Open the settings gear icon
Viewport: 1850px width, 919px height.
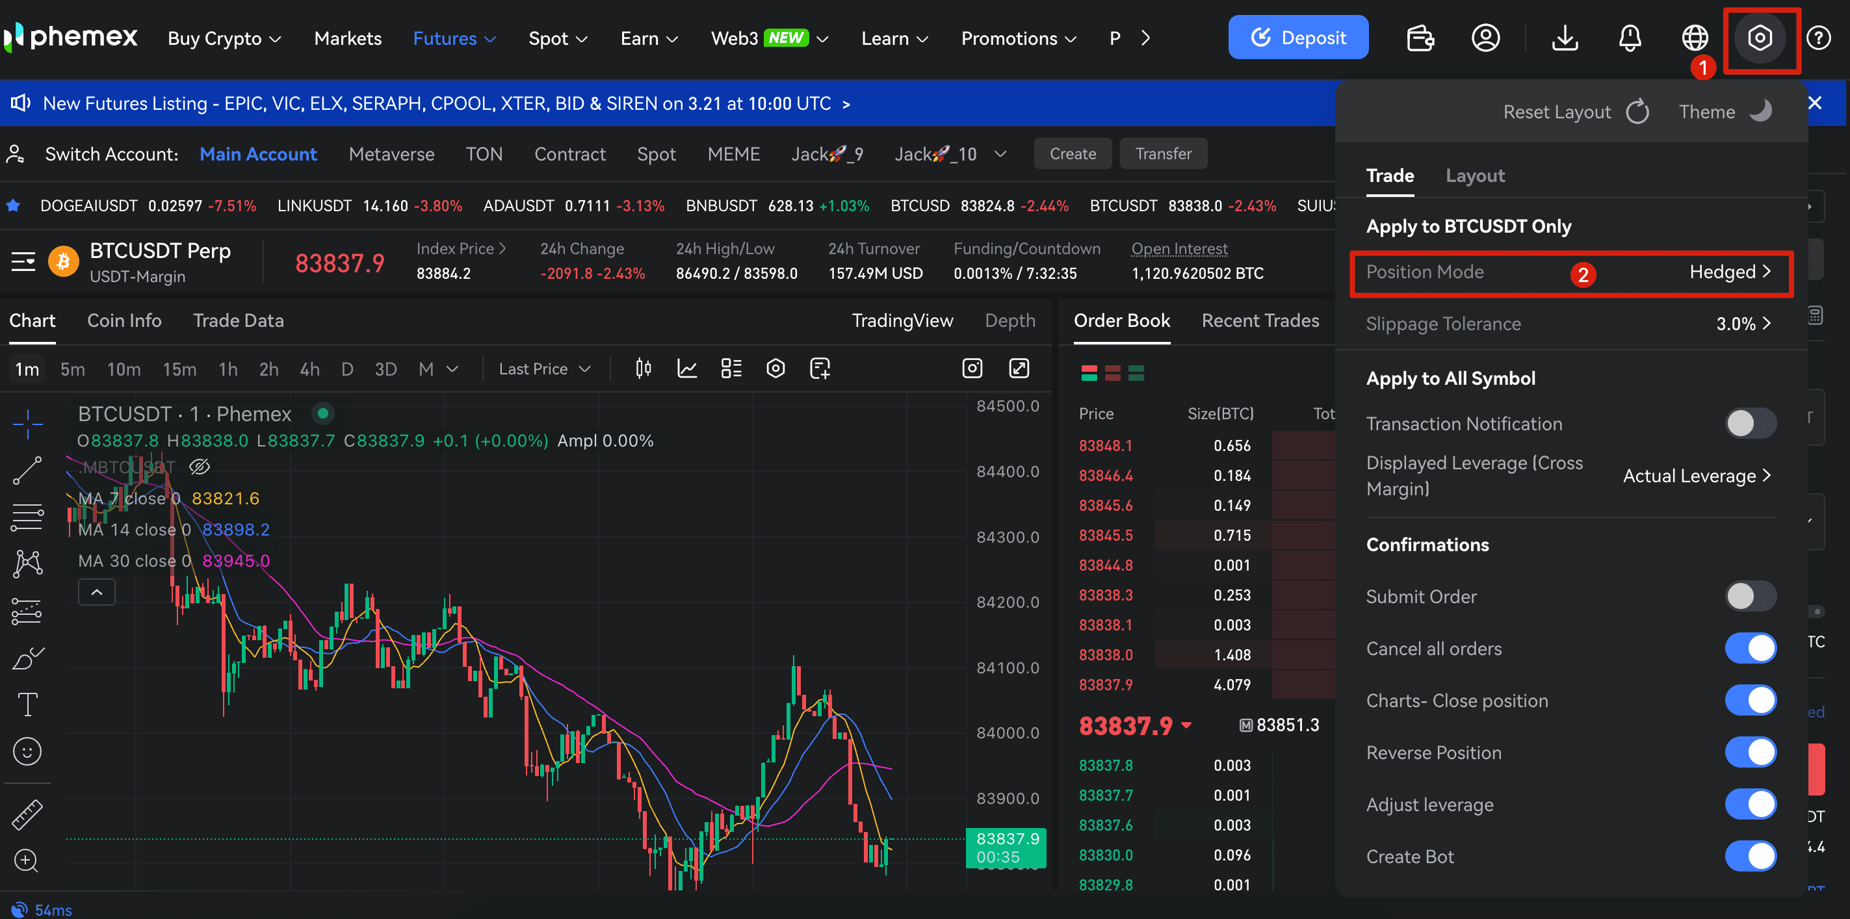(x=1760, y=38)
